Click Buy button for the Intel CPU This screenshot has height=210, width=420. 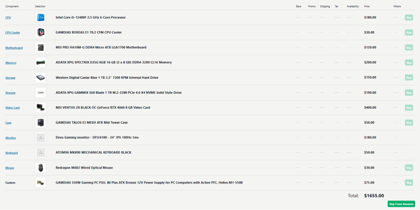pos(409,17)
